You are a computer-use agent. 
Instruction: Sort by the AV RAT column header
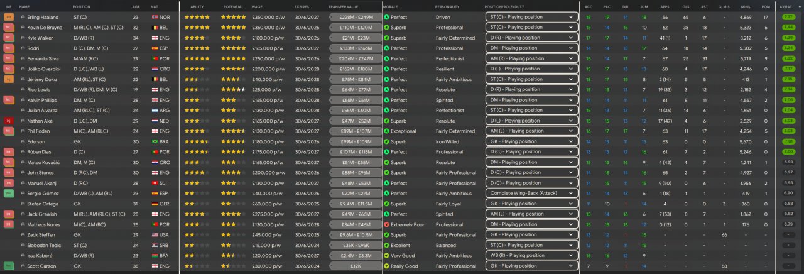pos(786,6)
